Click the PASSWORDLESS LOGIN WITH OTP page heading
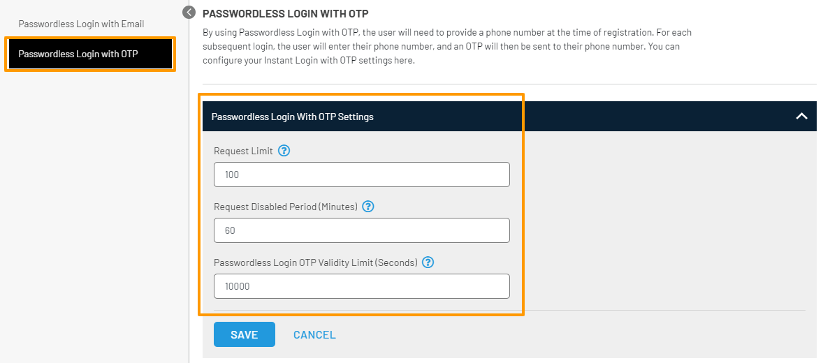 285,13
